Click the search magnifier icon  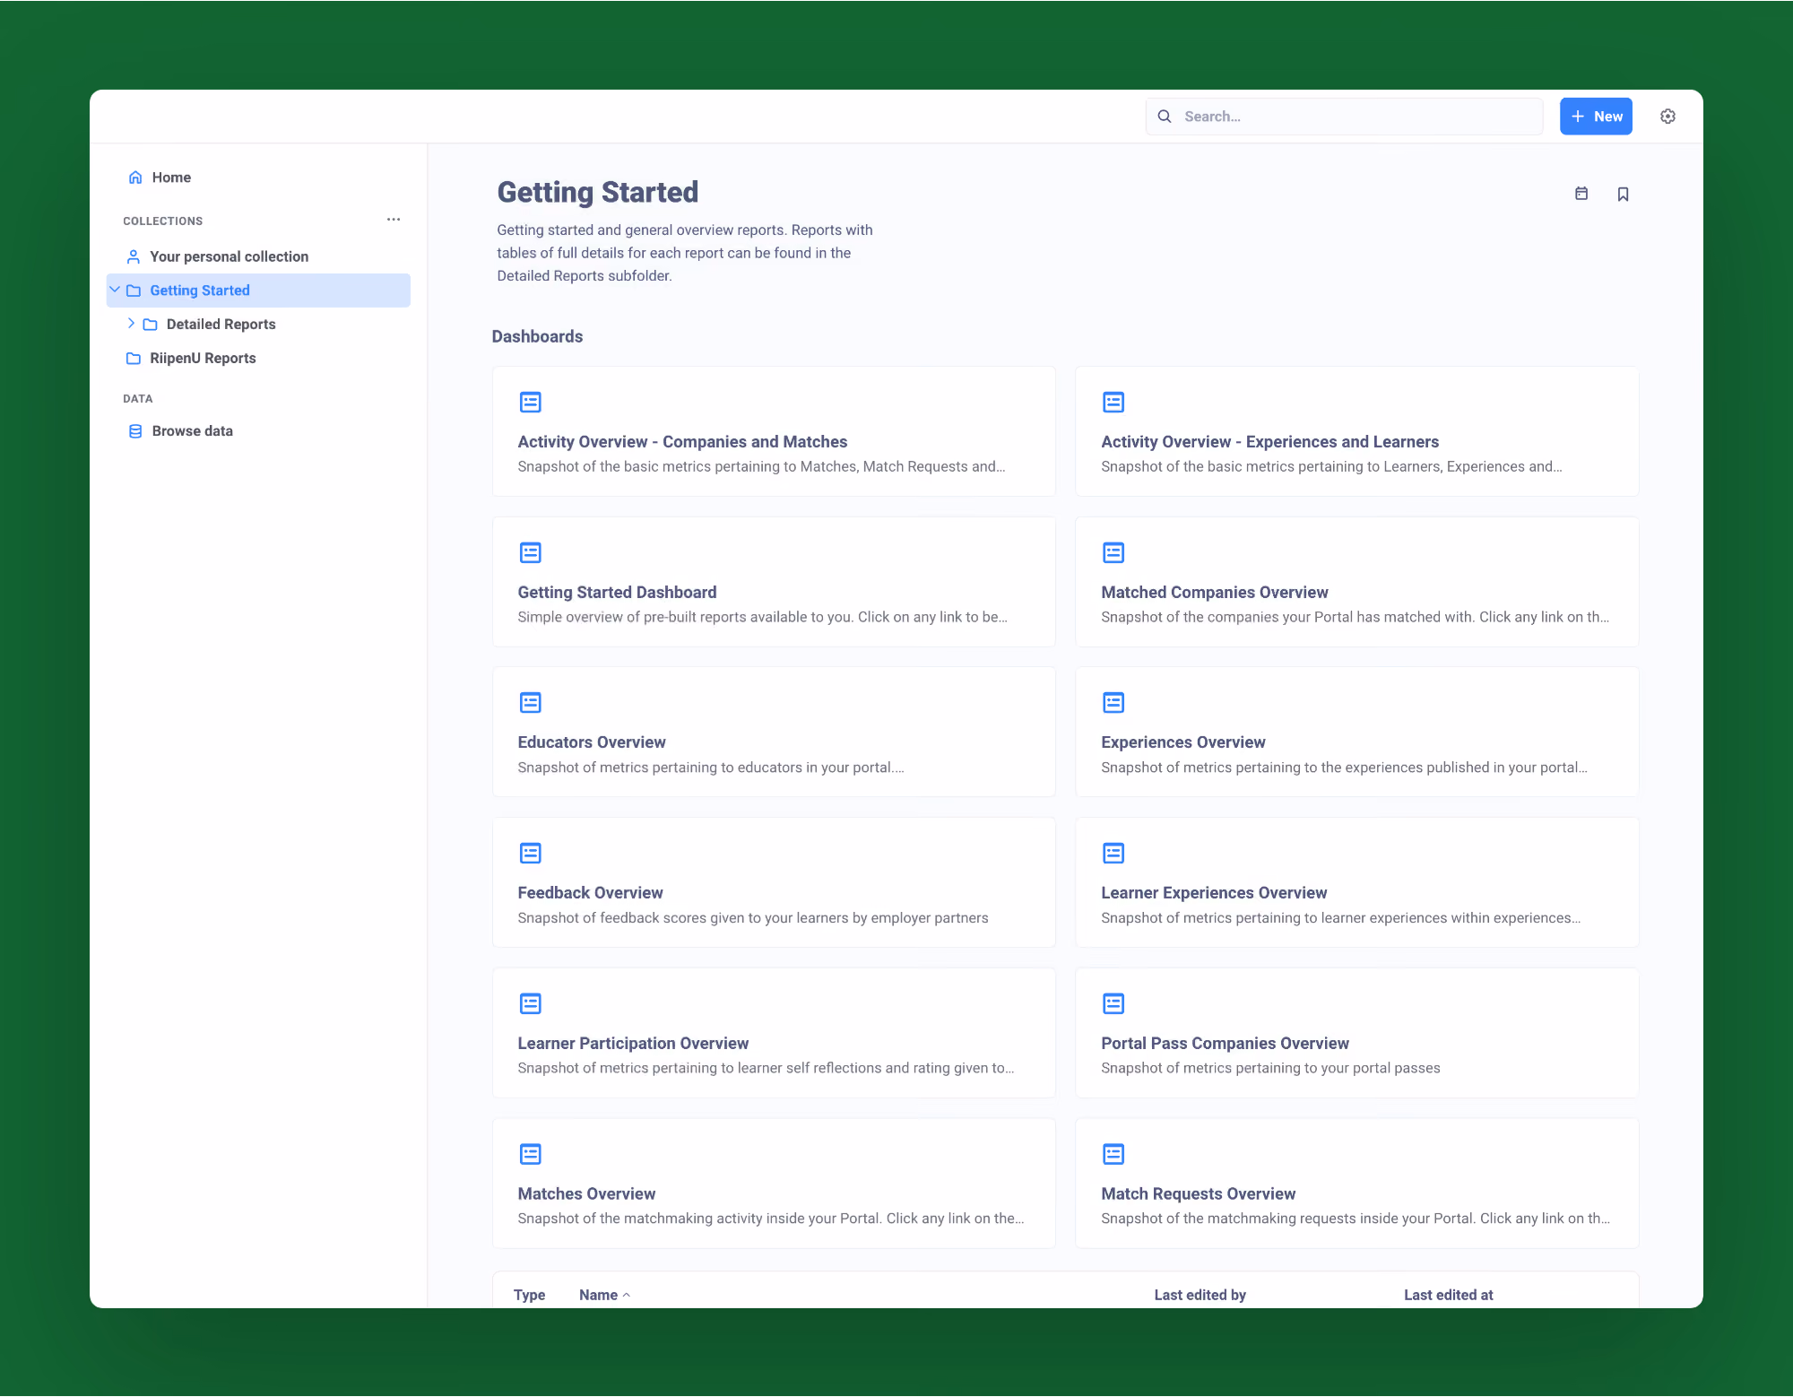(1165, 117)
